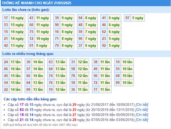Click the heading Lotto ra nhiều trong tháng qua
This screenshot has height=129, width=171.
[x=28, y=54]
